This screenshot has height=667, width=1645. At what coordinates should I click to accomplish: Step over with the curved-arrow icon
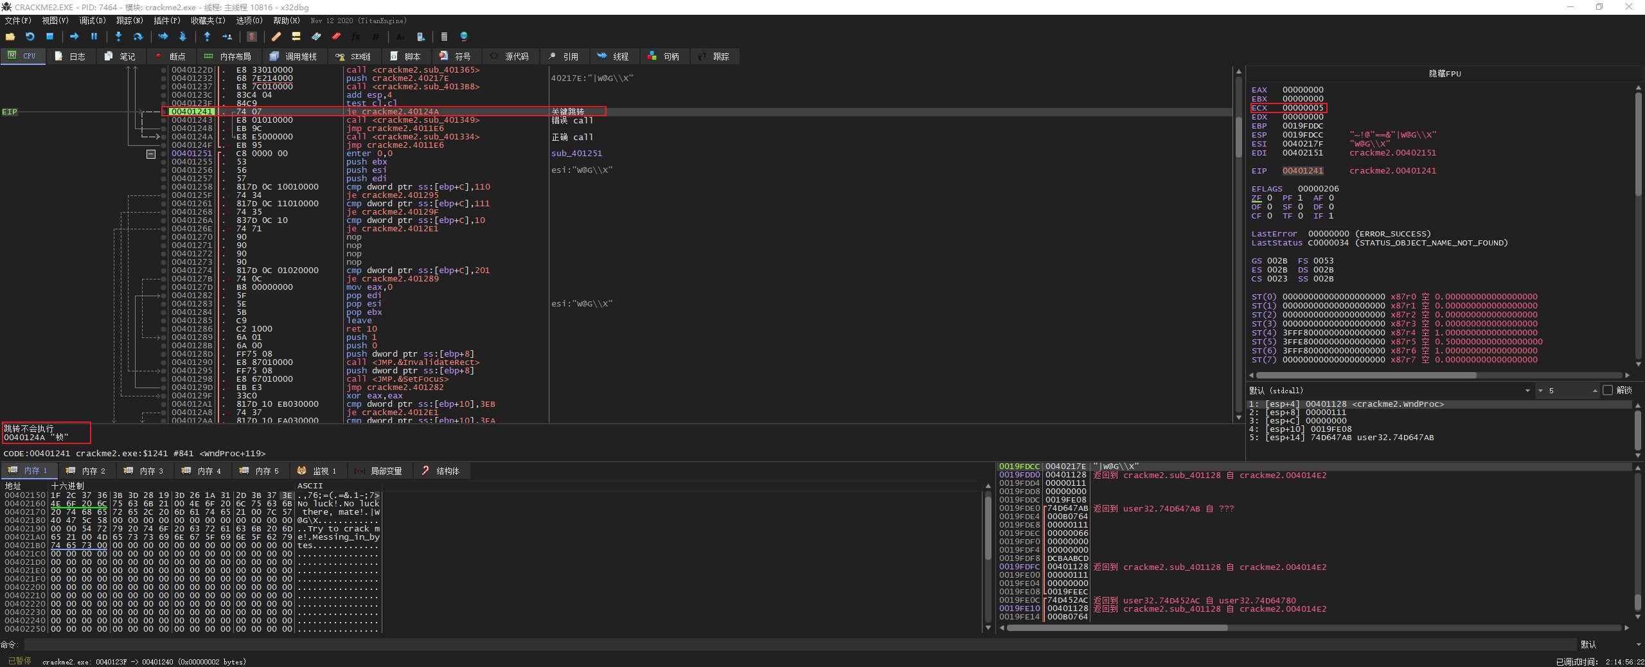[138, 37]
